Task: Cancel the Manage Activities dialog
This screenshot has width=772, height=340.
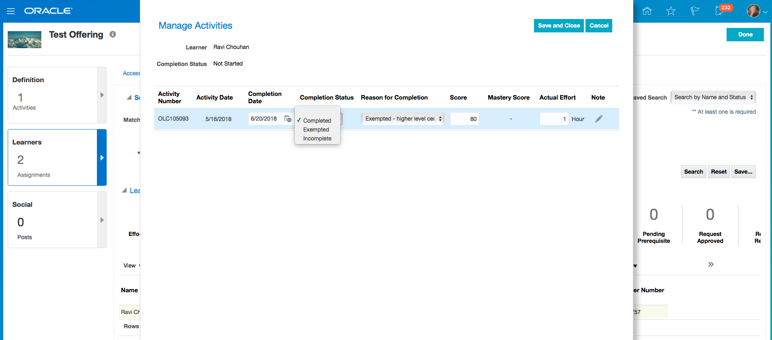Action: (599, 25)
